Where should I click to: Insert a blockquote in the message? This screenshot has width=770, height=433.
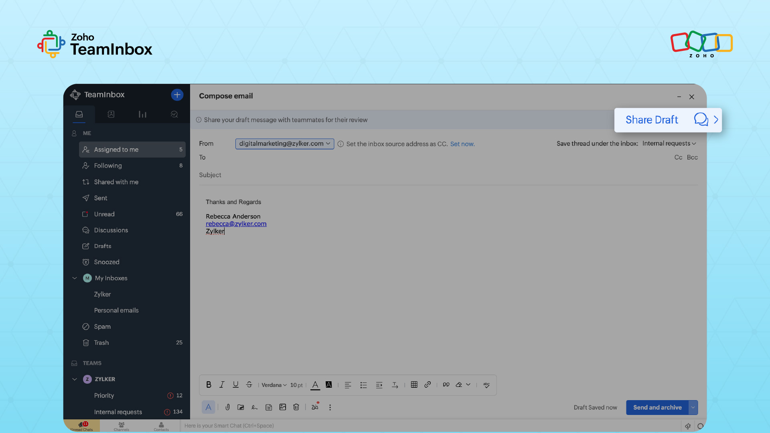tap(446, 385)
